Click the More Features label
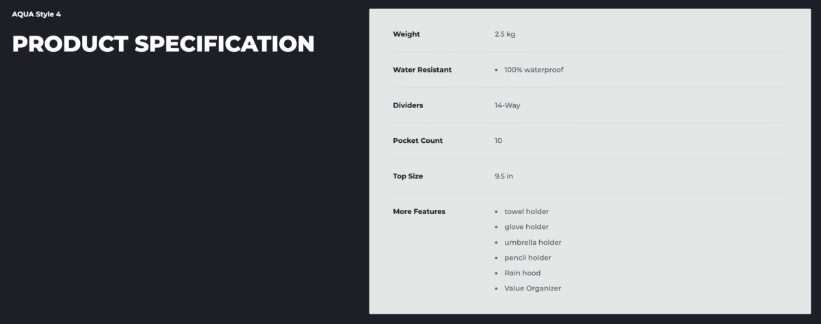 coord(419,212)
